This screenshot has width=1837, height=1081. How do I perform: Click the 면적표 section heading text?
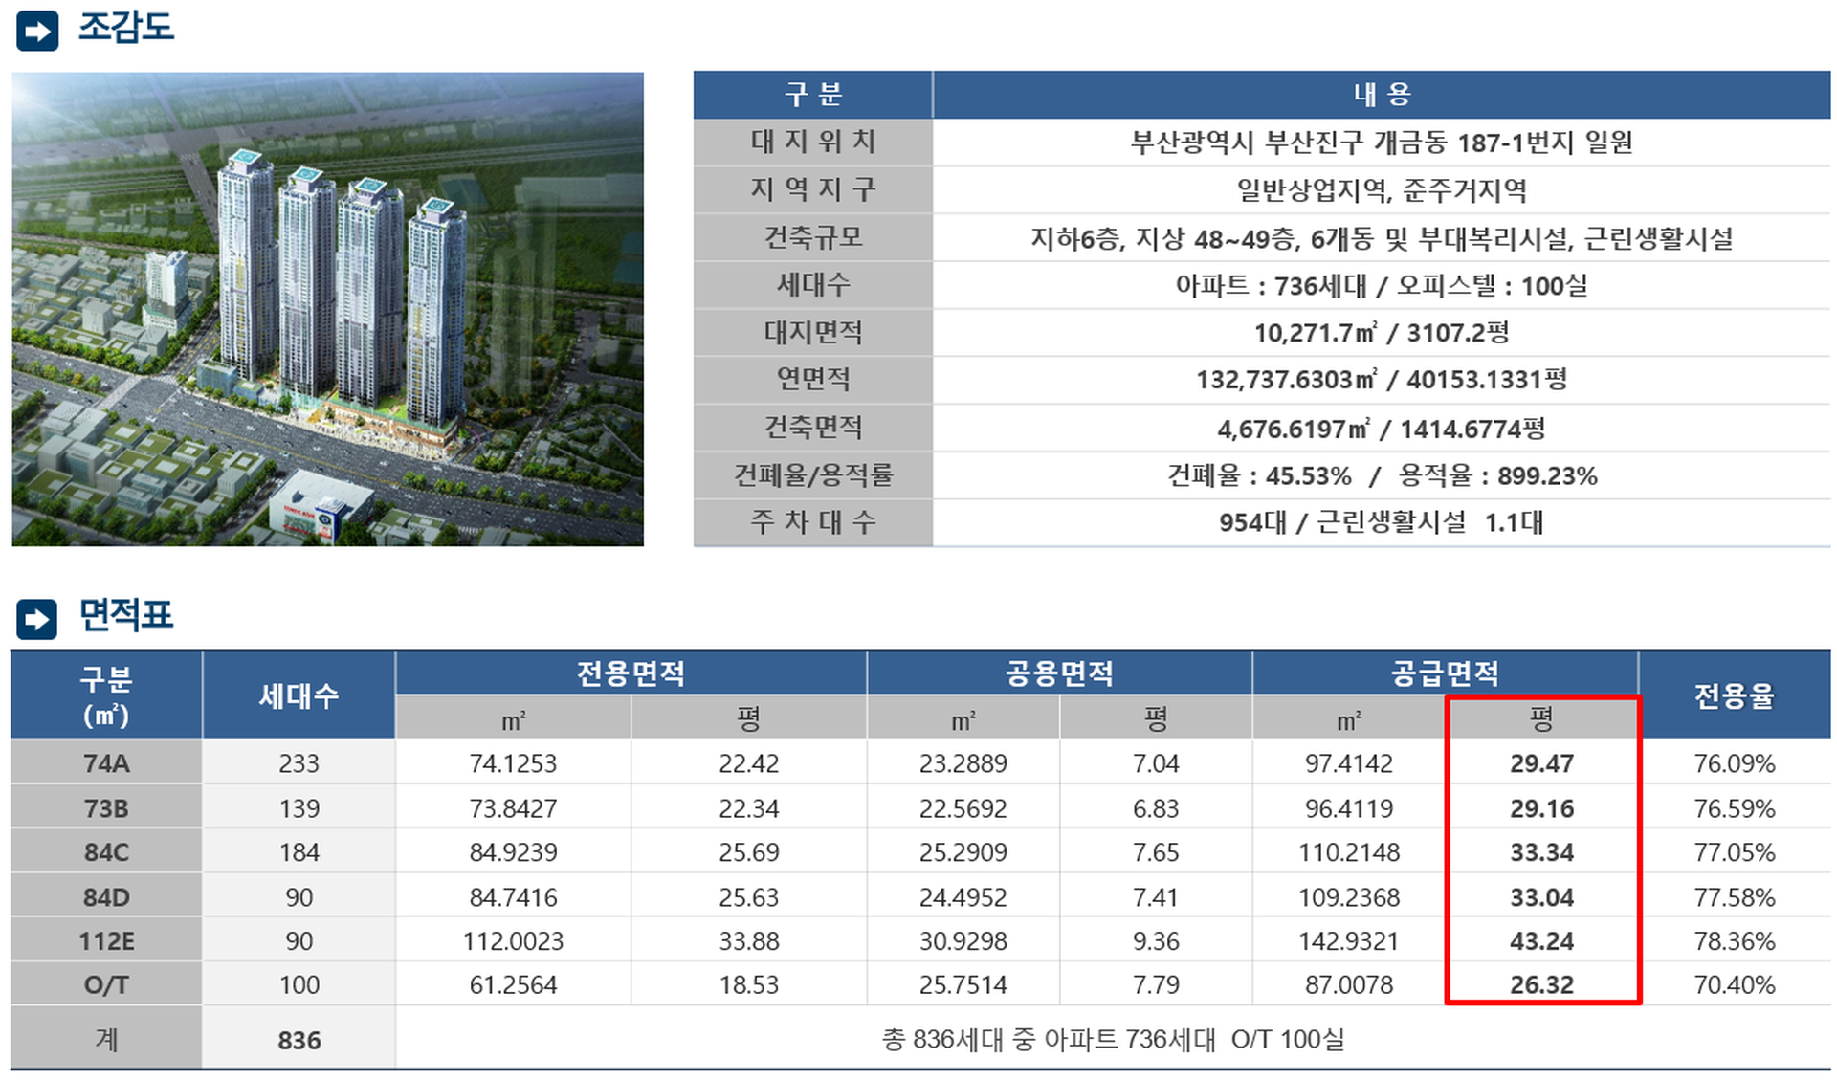click(126, 615)
